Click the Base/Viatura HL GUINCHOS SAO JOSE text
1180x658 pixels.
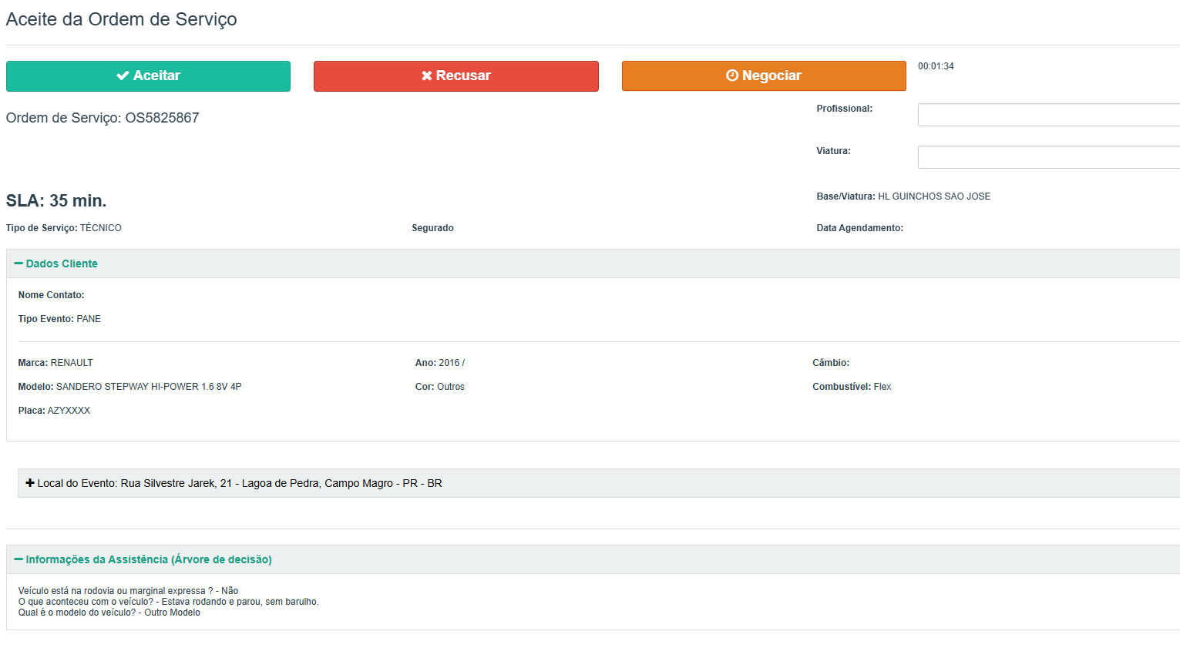[934, 196]
